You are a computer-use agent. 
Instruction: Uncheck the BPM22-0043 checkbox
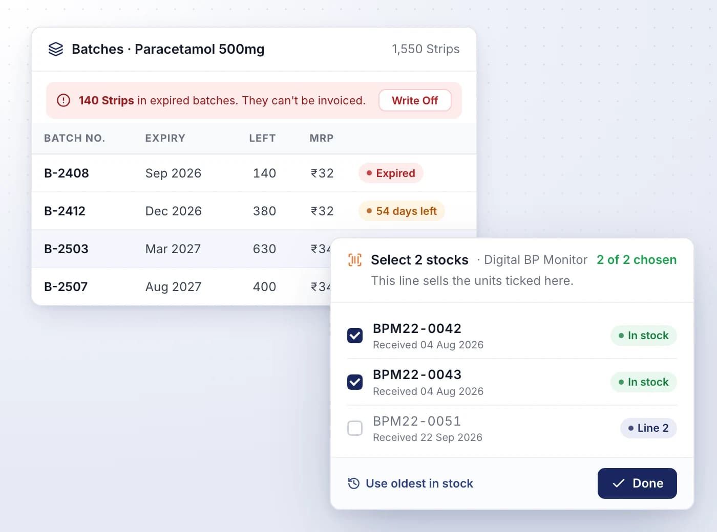pos(355,382)
